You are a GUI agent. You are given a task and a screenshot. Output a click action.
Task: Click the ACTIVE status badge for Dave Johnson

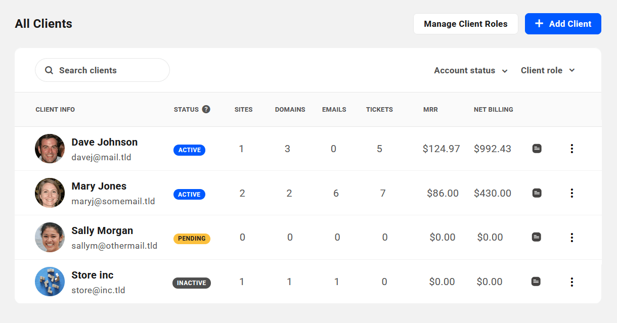click(189, 150)
